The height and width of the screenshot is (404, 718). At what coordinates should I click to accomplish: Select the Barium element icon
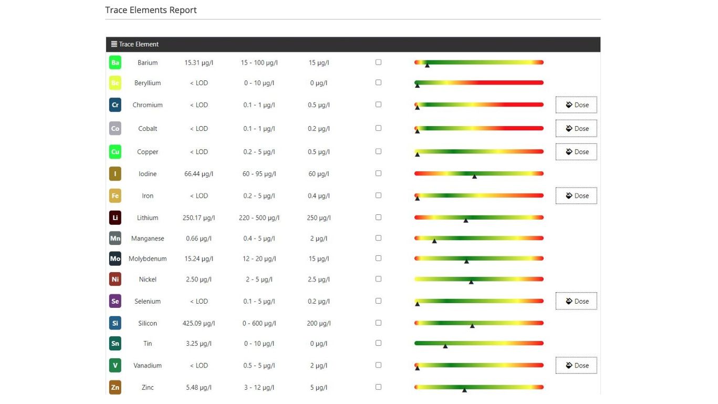click(115, 62)
